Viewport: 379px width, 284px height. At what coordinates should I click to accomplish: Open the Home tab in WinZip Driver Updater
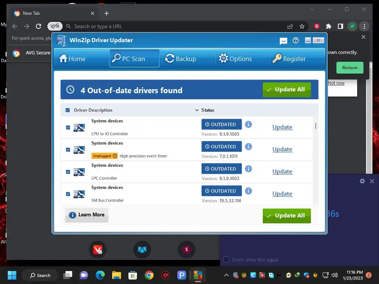73,58
